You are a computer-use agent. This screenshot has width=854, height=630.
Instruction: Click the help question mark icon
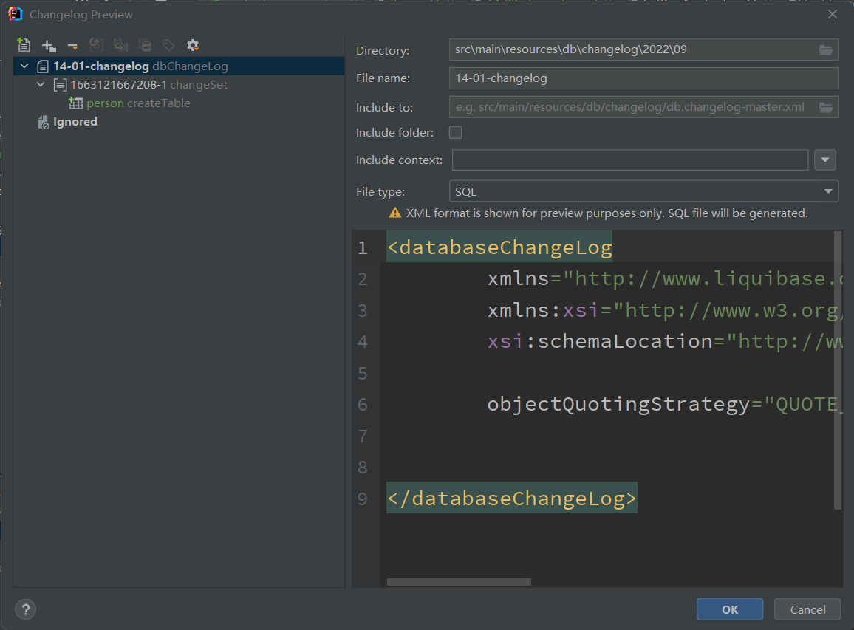[x=25, y=609]
